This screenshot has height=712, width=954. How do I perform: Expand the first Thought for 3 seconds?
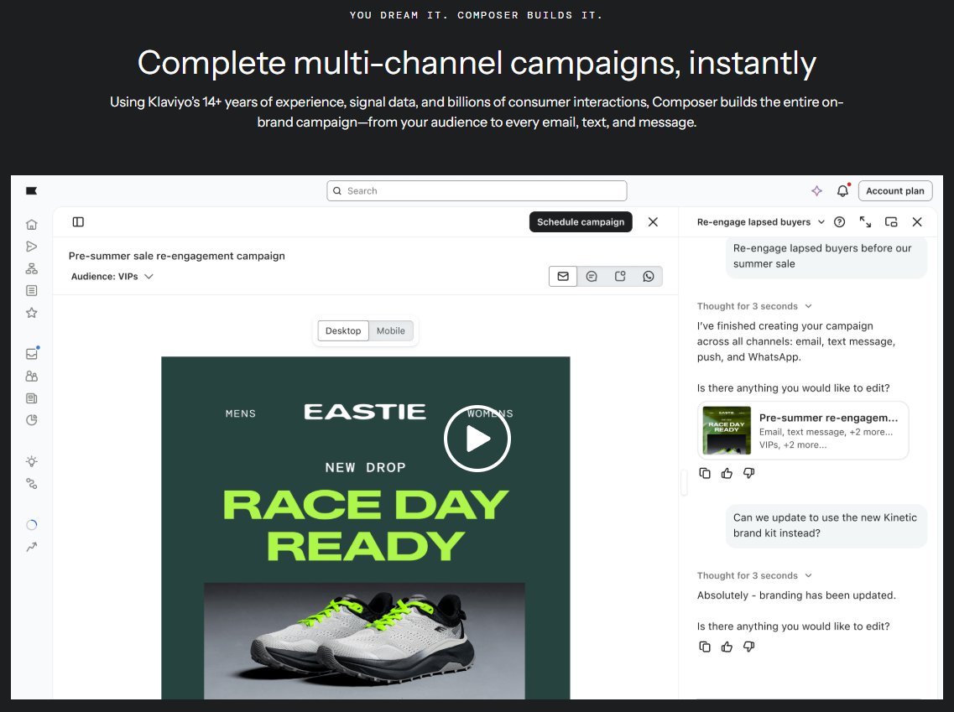(754, 306)
